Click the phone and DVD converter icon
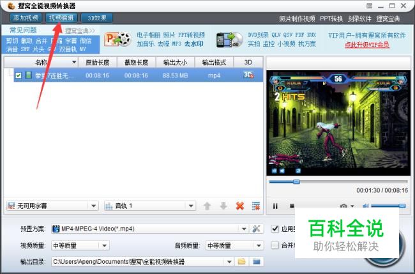 (x=229, y=40)
